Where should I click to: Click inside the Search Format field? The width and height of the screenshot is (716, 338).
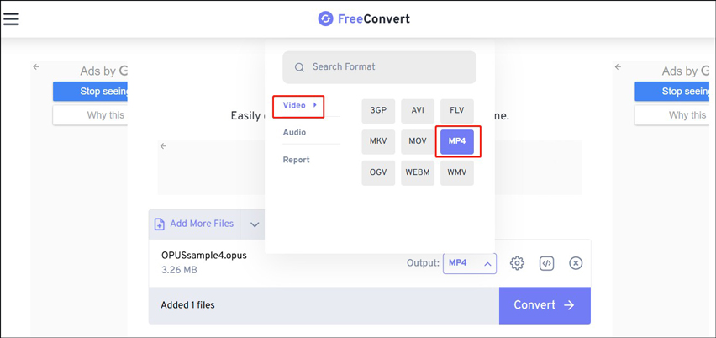point(379,67)
